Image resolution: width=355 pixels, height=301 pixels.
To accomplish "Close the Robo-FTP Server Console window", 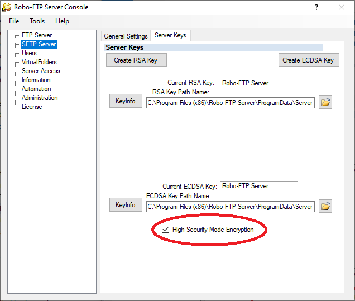I will point(342,7).
